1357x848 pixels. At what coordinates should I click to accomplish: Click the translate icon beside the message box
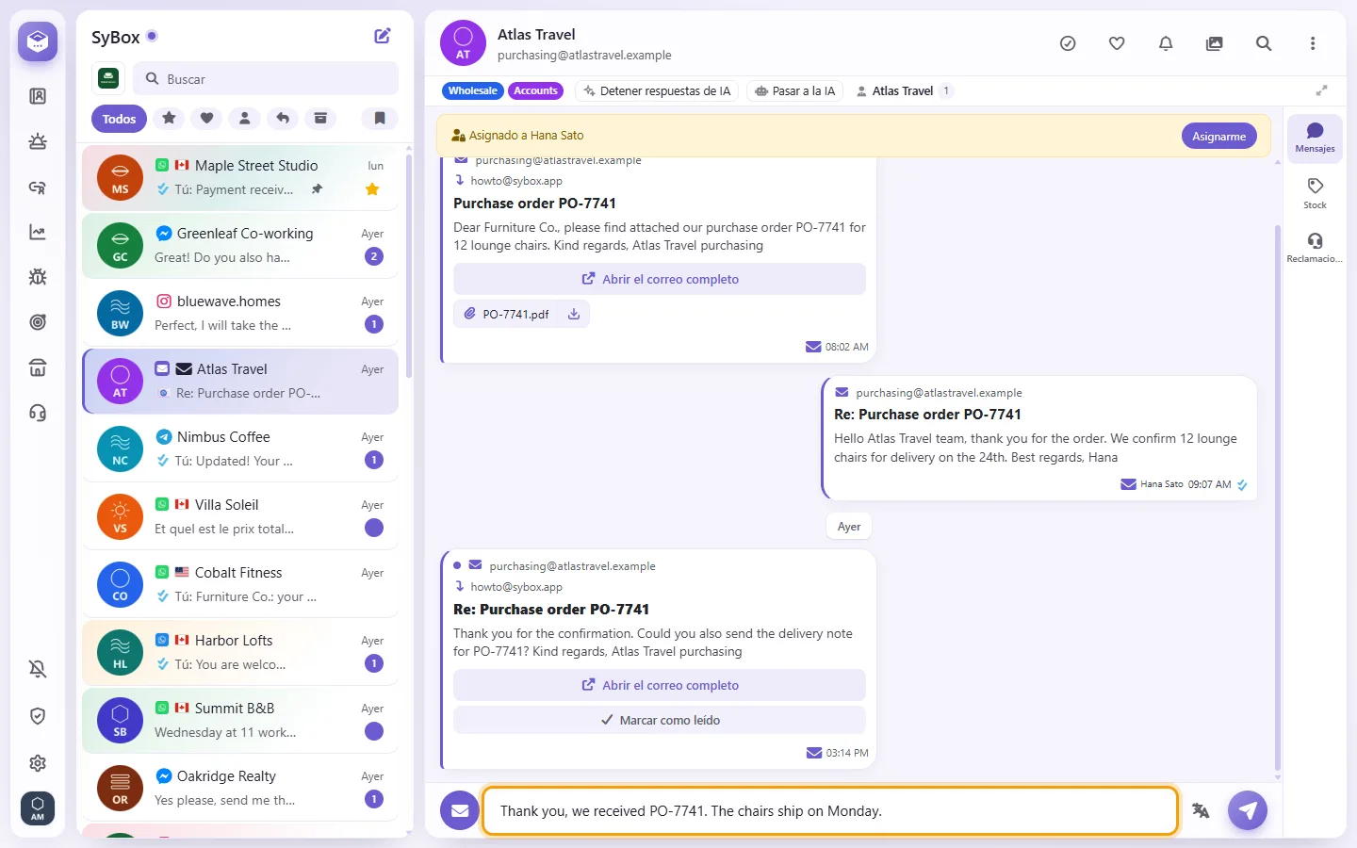pos(1201,810)
